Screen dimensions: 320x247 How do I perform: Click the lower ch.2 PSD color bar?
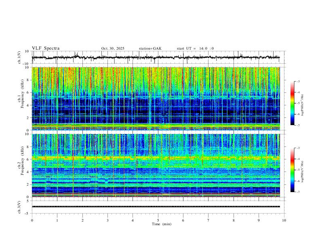[293, 170]
